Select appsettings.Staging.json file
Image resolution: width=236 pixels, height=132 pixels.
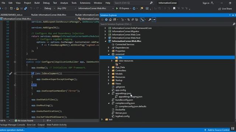click(131, 97)
